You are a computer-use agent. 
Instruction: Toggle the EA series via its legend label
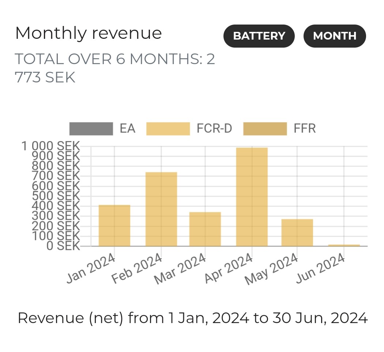127,129
